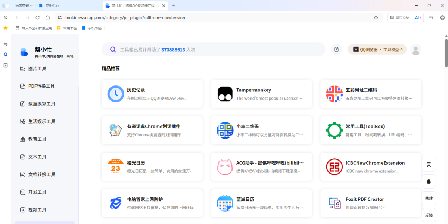Open the browser main menu icon
This screenshot has width=448, height=224.
442,18
